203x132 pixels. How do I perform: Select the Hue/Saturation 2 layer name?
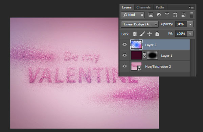point(158,67)
